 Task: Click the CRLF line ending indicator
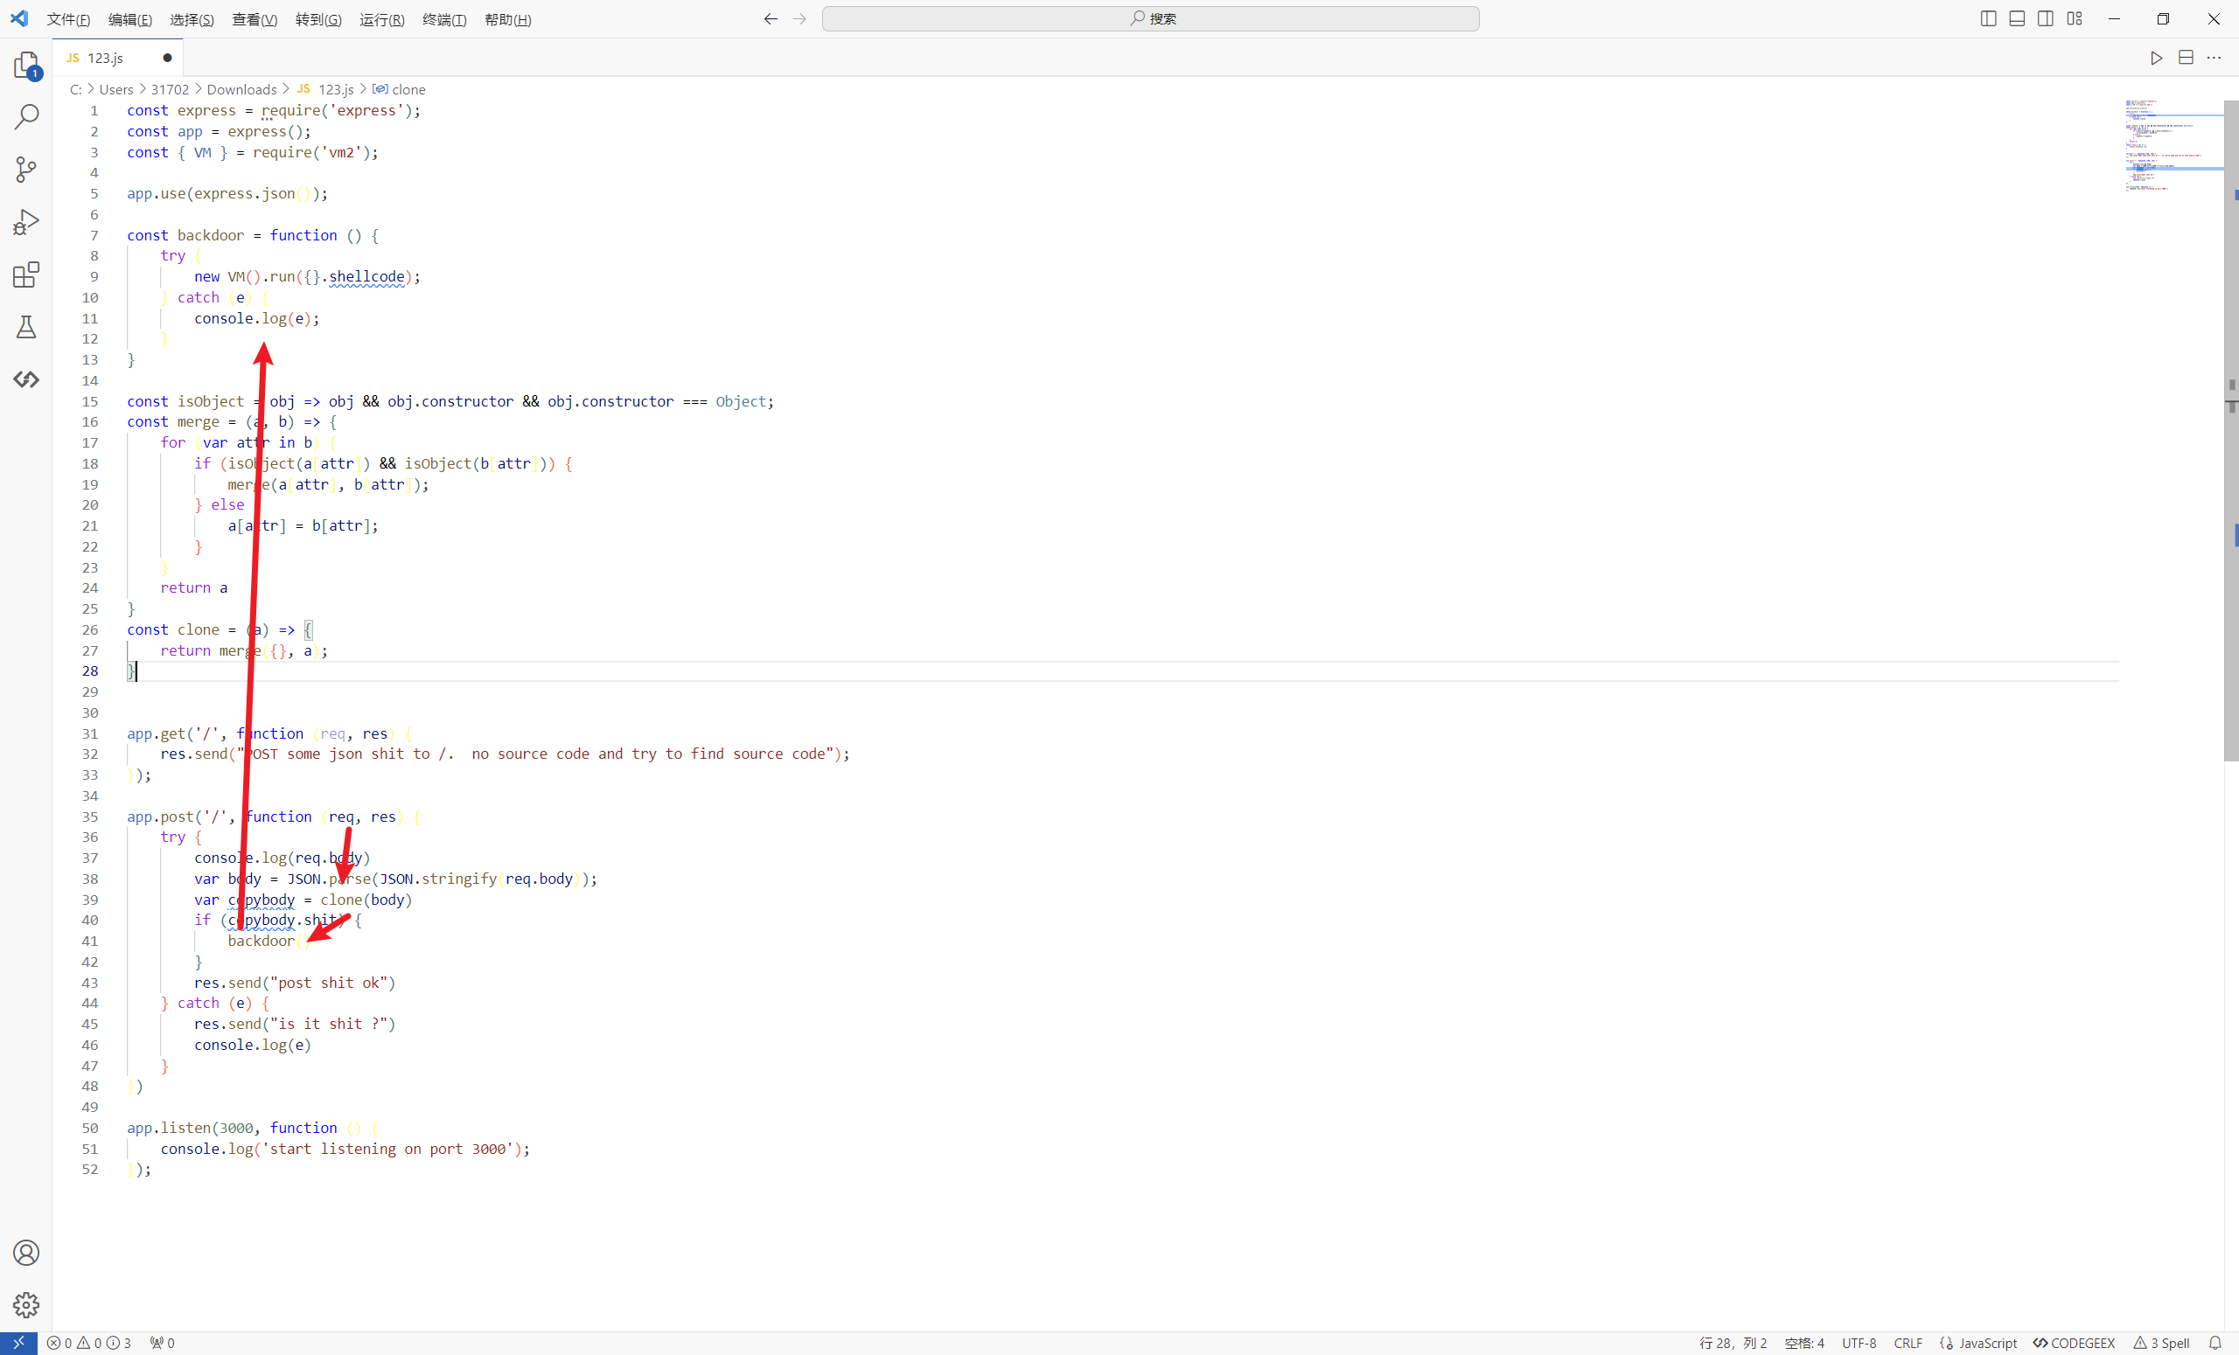[x=1908, y=1343]
